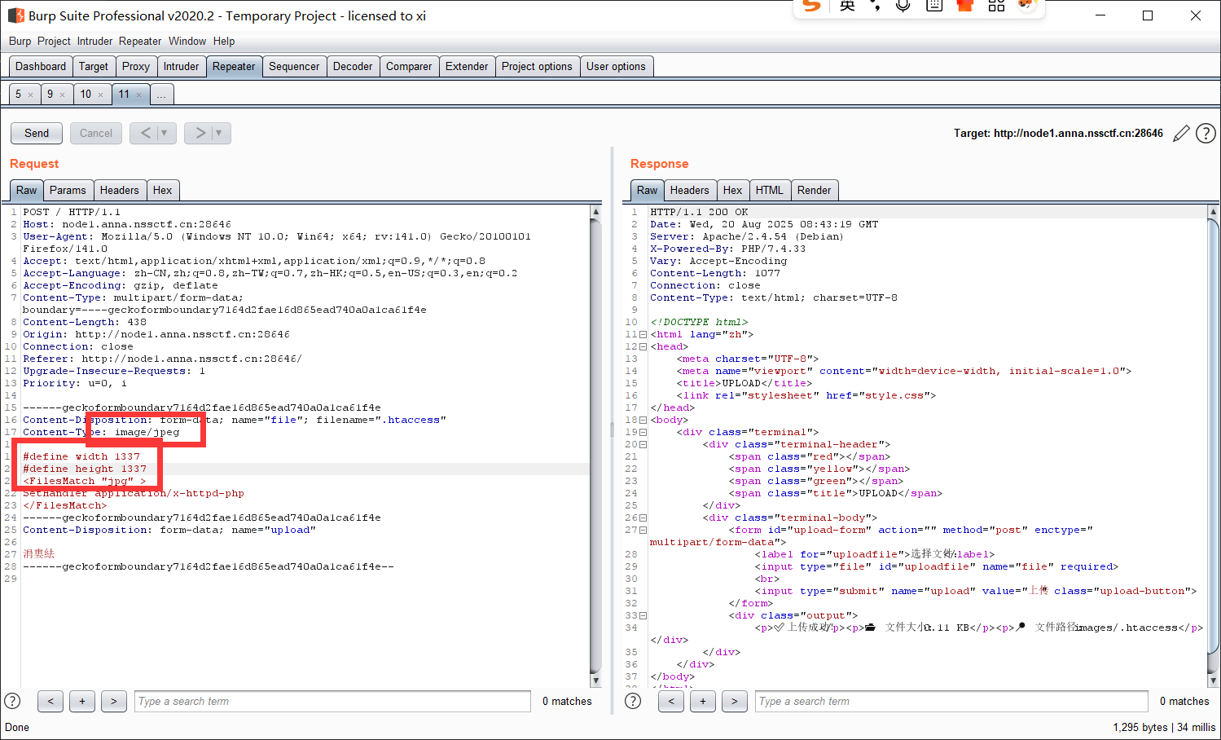Go forward to next request in history
This screenshot has height=740, width=1221.
[200, 133]
